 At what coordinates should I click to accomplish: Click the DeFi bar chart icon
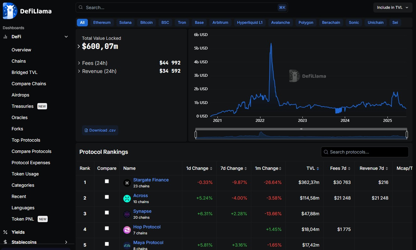coord(5,37)
